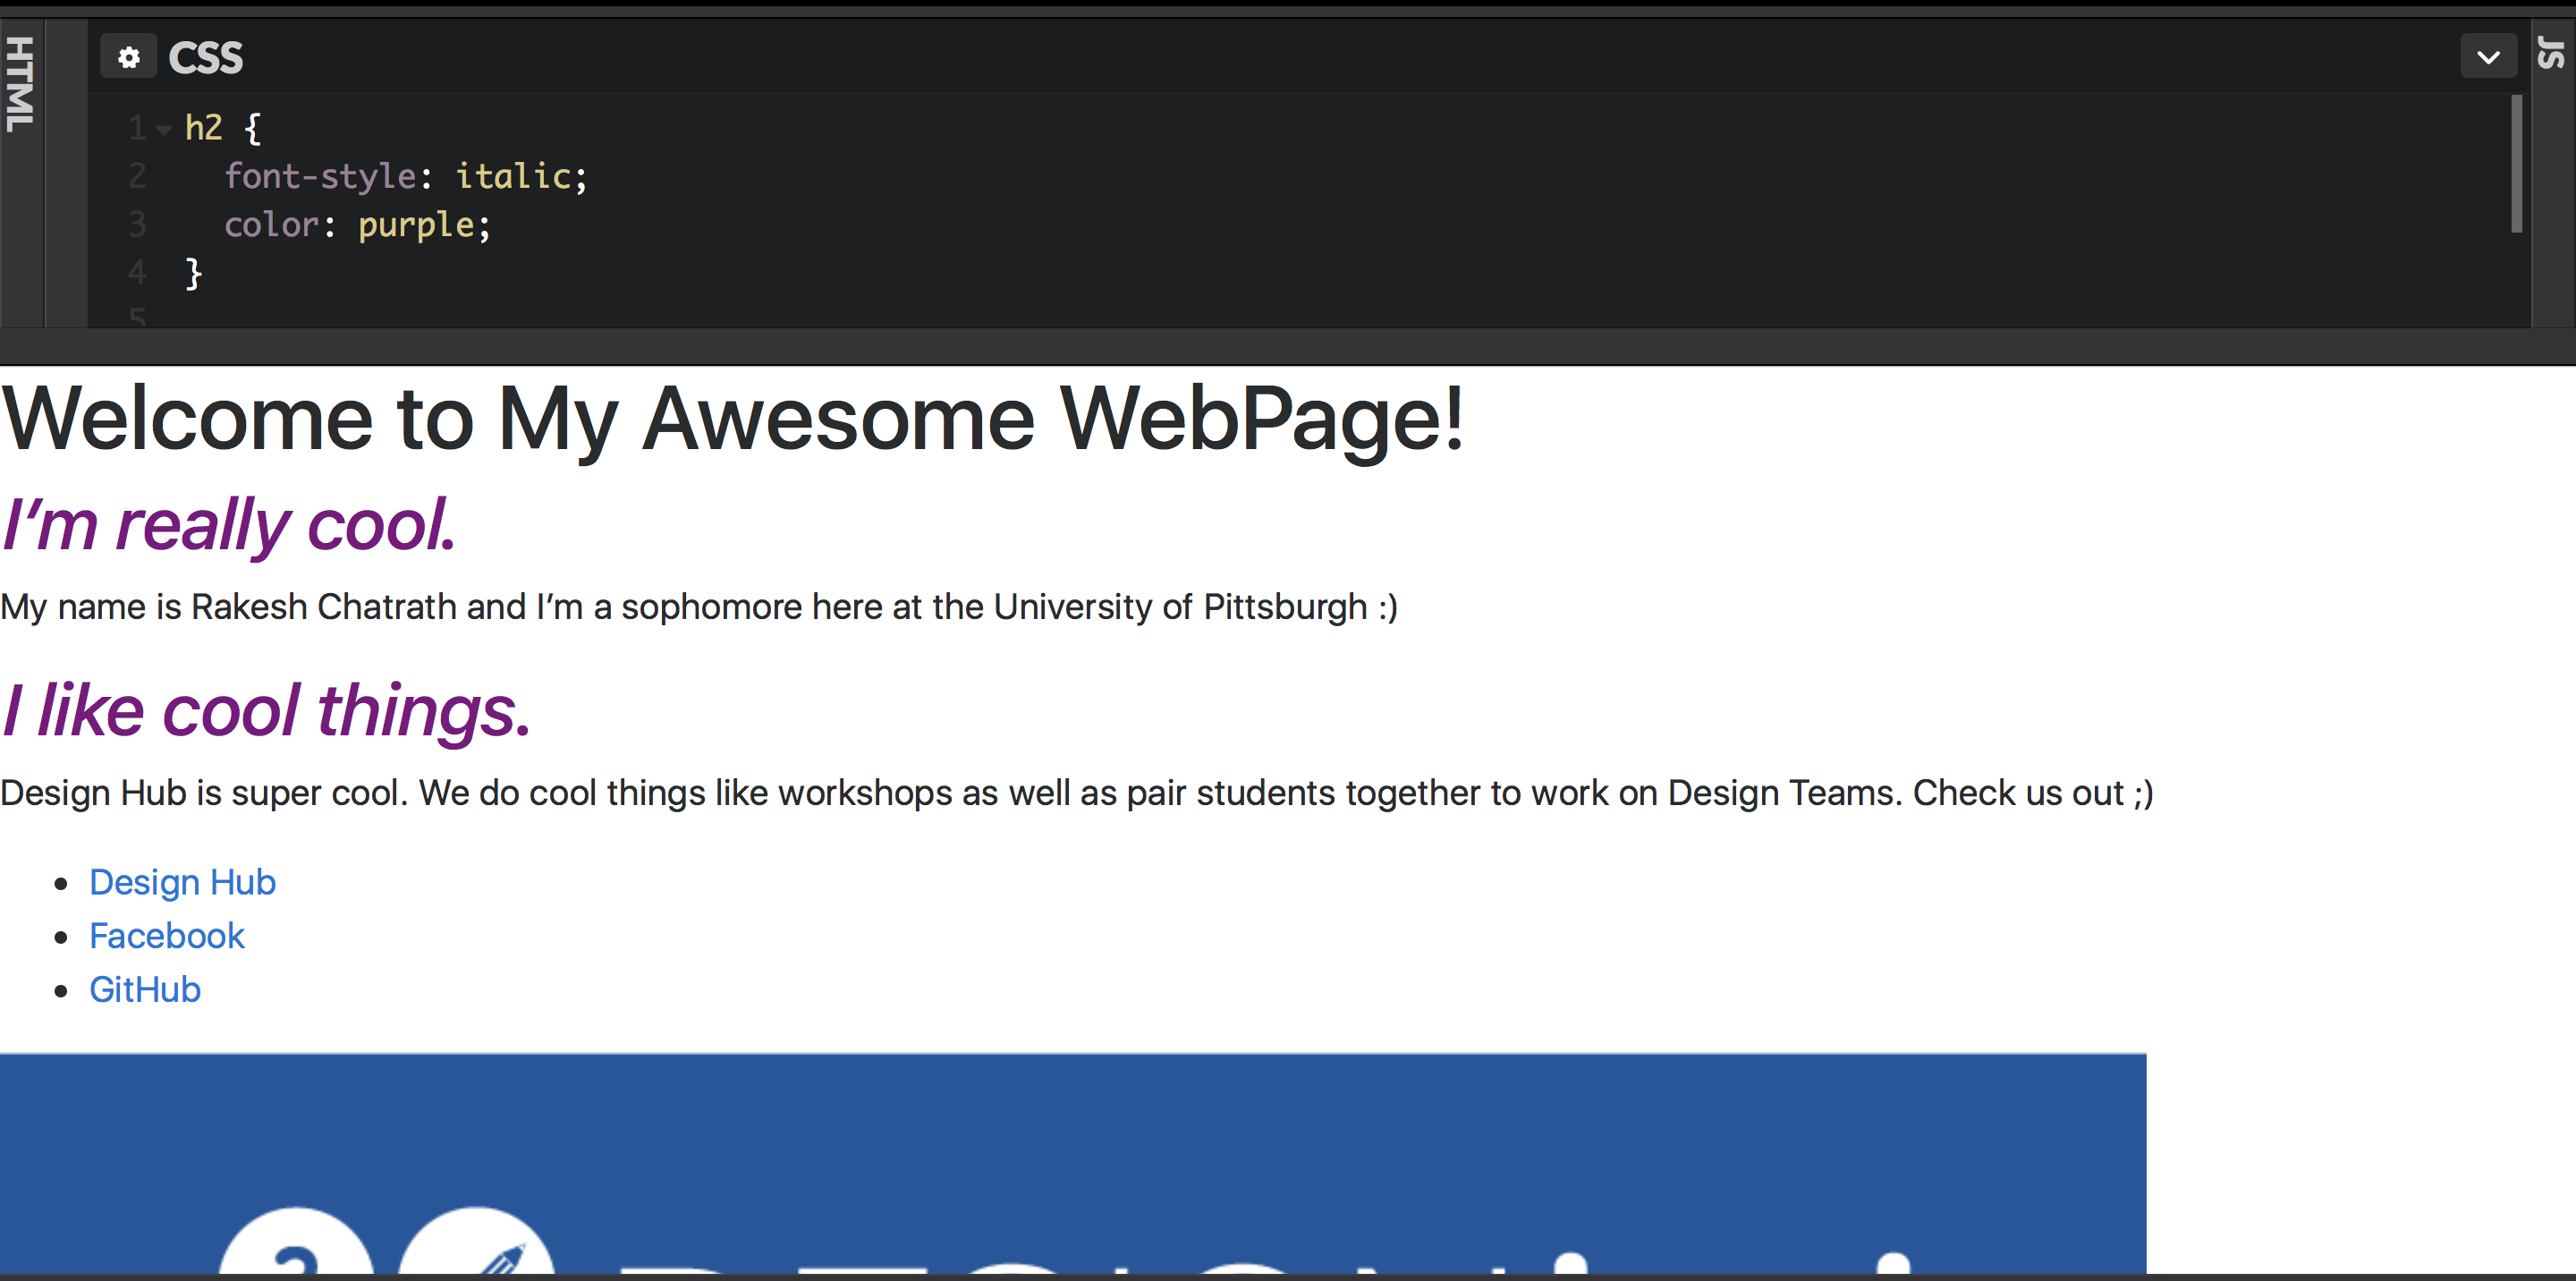Click the 'purple' color value in code

pos(416,225)
